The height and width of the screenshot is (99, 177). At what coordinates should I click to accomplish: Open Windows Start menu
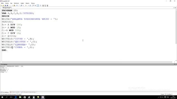(x=2, y=97)
